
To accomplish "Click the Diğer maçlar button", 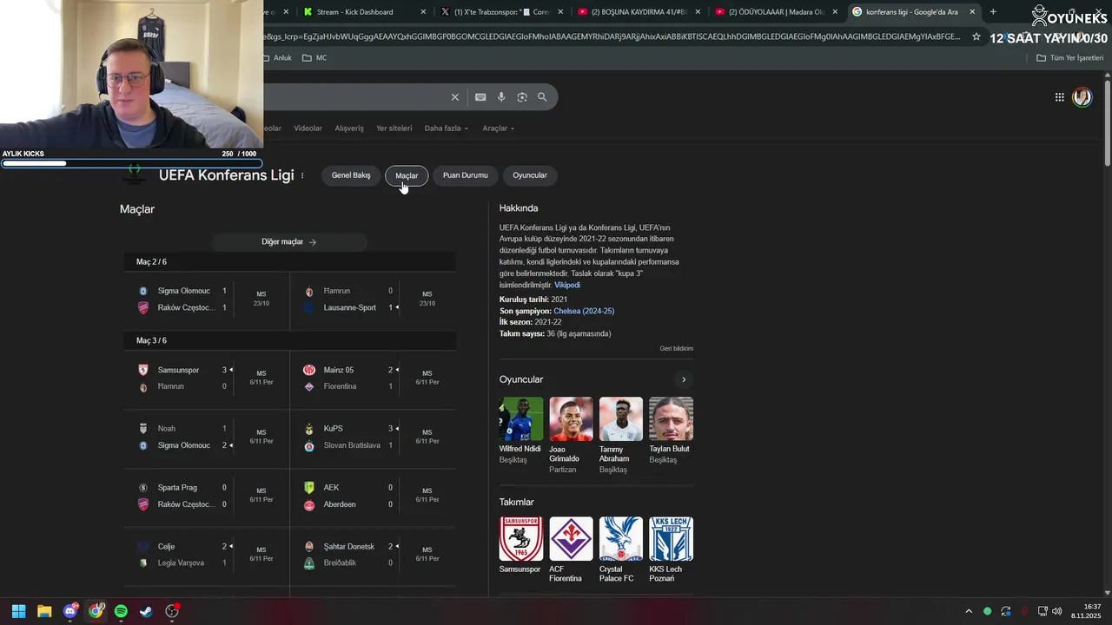I will (x=289, y=242).
